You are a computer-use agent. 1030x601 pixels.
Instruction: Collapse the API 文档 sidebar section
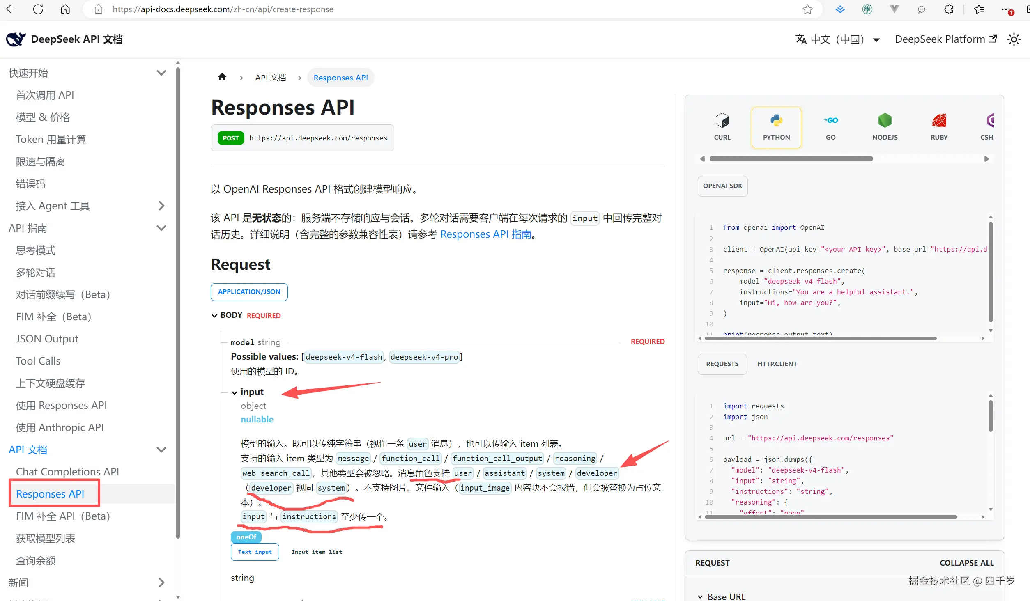click(x=161, y=450)
